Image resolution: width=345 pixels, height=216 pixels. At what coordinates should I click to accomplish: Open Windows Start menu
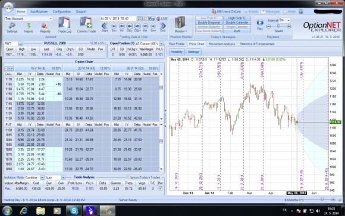point(7,211)
